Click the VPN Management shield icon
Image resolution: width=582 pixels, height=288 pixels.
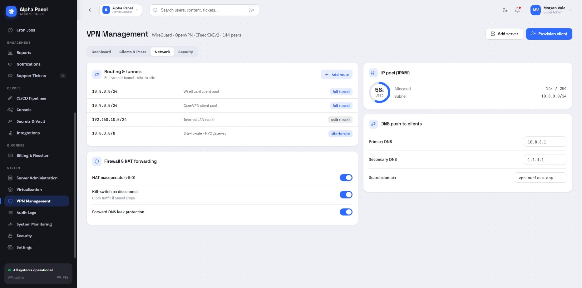[10, 201]
